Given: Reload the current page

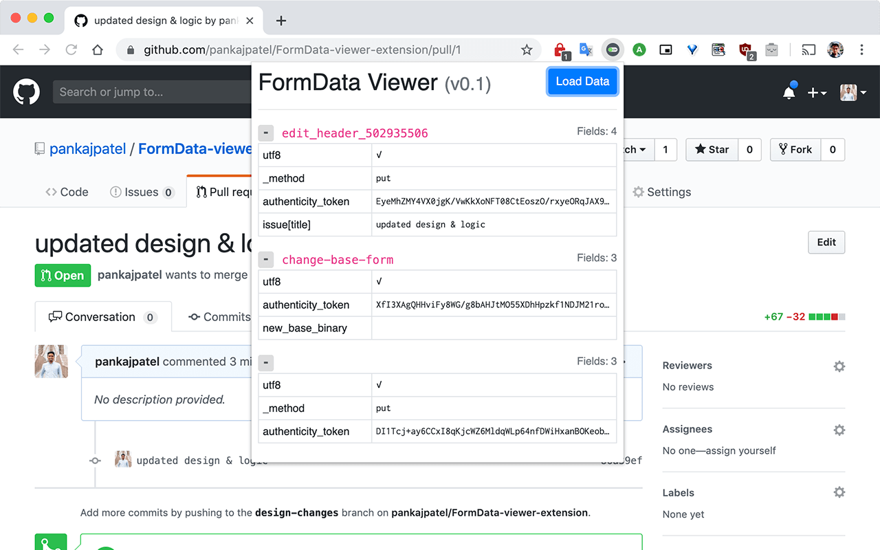Looking at the screenshot, I should click(71, 49).
